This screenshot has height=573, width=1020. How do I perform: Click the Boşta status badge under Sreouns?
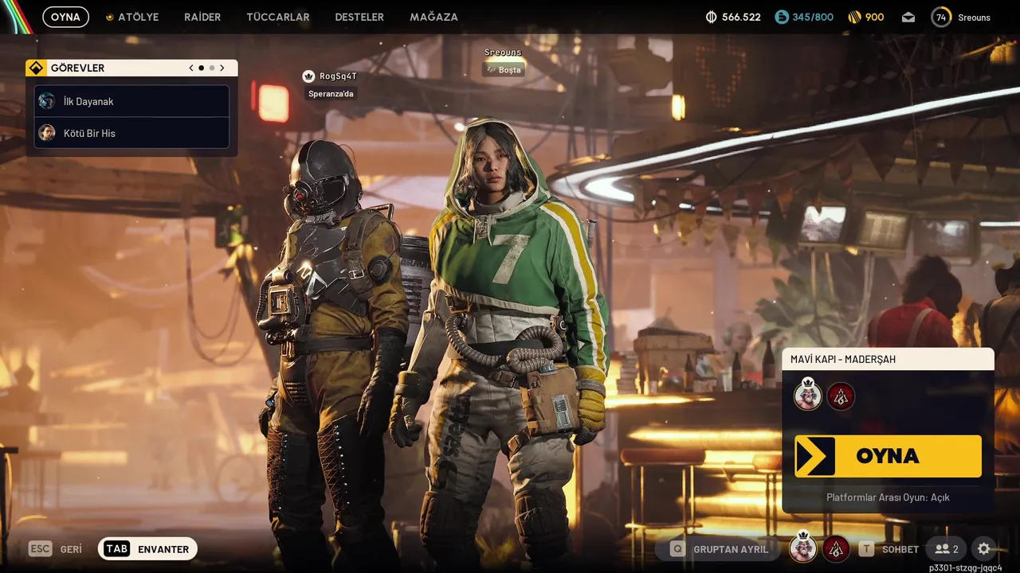(502, 70)
